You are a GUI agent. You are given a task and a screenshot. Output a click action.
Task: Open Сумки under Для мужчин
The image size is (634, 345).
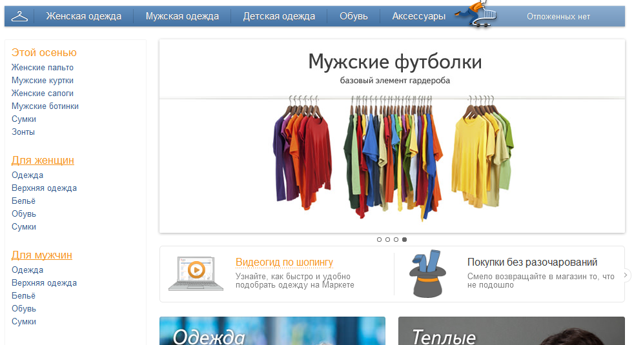(x=24, y=322)
